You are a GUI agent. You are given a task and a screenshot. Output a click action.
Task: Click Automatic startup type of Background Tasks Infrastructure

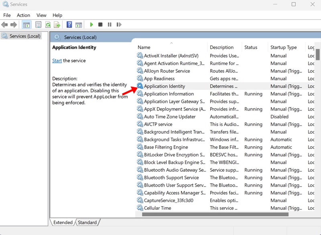point(281,139)
